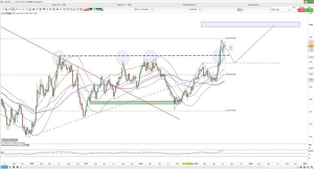Viewport: 314px width, 169px height.
Task: Select the rectangle drawing tool
Action: 67,9
